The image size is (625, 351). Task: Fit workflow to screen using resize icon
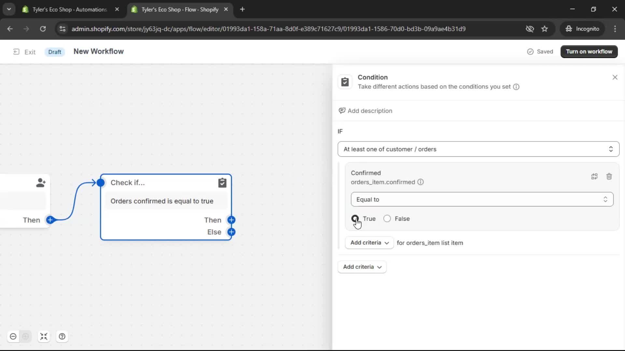tap(44, 336)
